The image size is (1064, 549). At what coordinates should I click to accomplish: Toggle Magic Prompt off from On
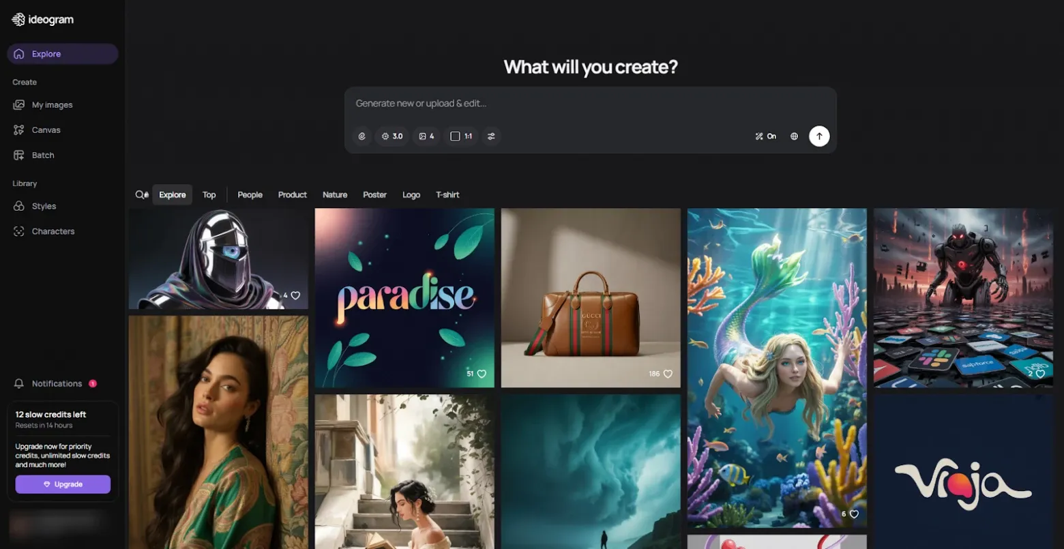(x=765, y=136)
